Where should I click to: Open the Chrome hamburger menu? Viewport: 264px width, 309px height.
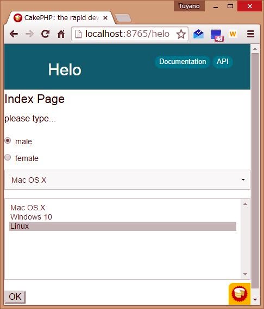click(250, 34)
